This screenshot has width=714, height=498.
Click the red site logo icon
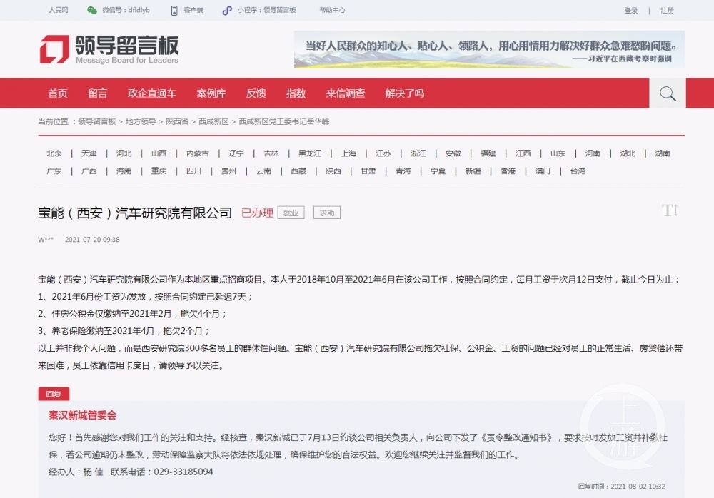pyautogui.click(x=55, y=49)
